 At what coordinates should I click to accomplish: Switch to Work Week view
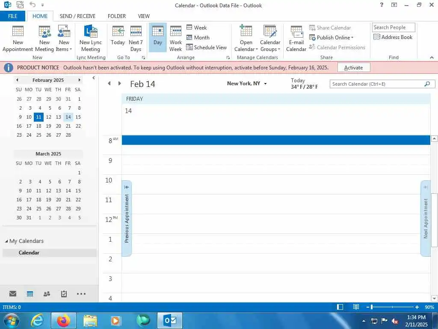point(176,38)
